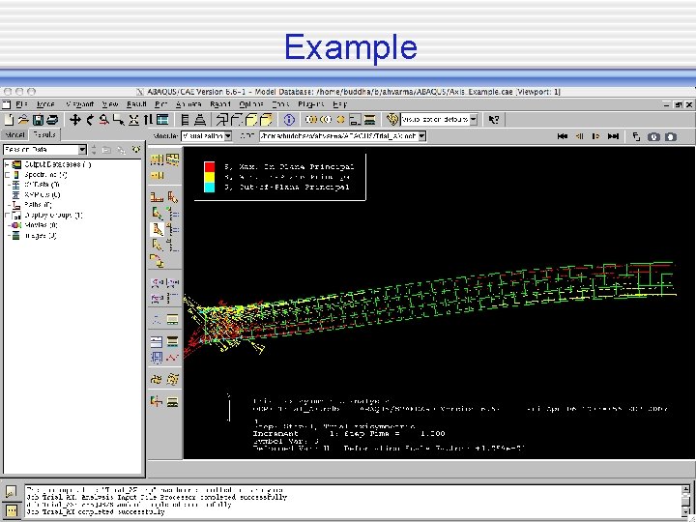This screenshot has width=696, height=522.
Task: Open the Session Data dropdown
Action: [x=82, y=150]
